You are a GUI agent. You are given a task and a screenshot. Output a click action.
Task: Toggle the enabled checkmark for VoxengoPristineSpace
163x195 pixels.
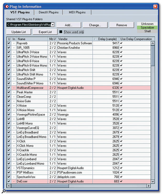click(9, 115)
